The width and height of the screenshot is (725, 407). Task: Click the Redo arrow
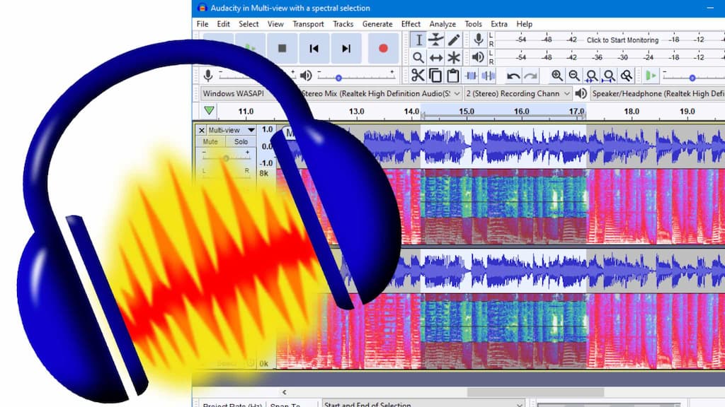click(x=531, y=76)
